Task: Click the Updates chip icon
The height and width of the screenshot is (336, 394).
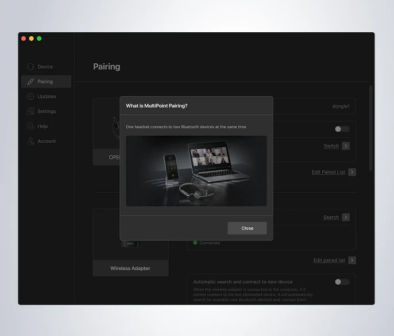Action: (30, 97)
